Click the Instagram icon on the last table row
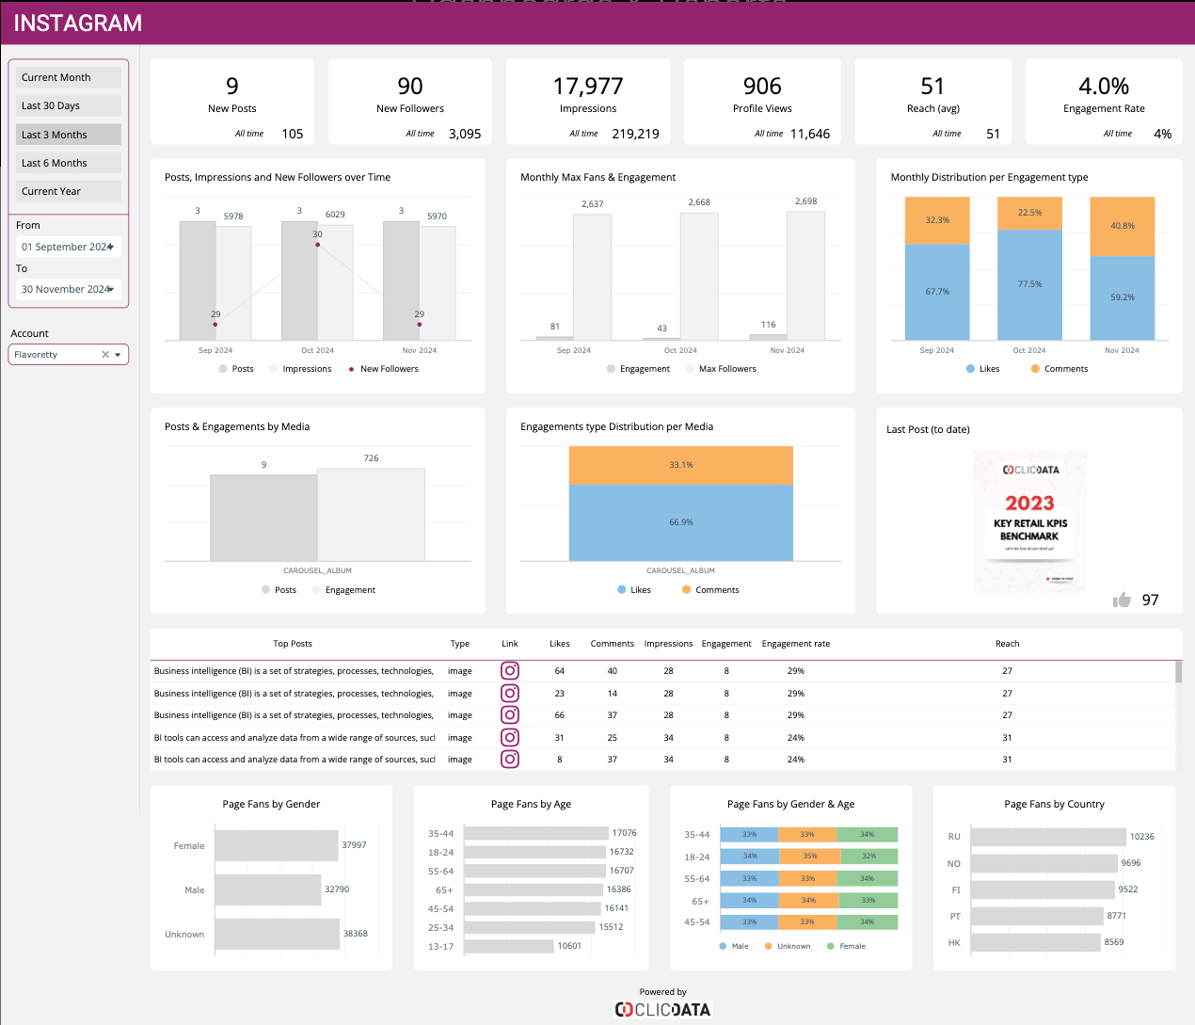Viewport: 1195px width, 1025px height. [x=509, y=759]
